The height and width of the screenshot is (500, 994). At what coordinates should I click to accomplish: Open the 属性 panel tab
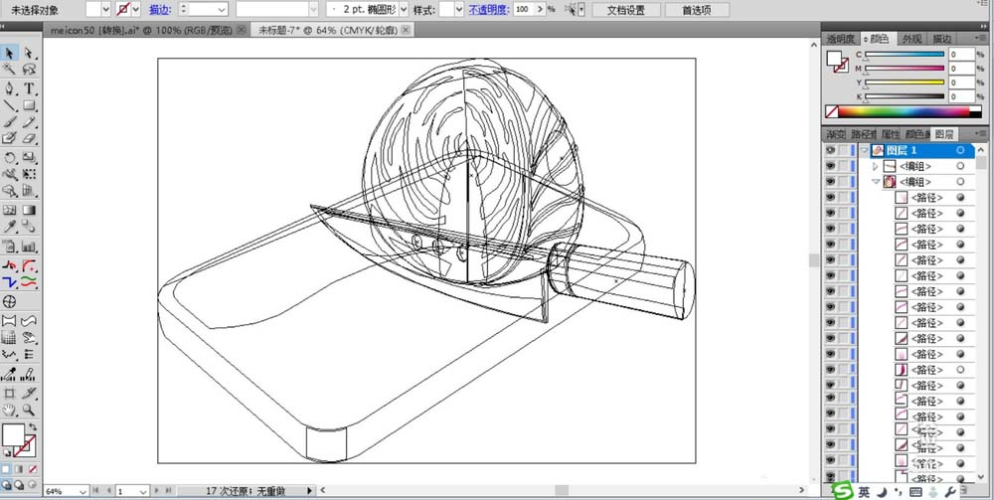[891, 134]
